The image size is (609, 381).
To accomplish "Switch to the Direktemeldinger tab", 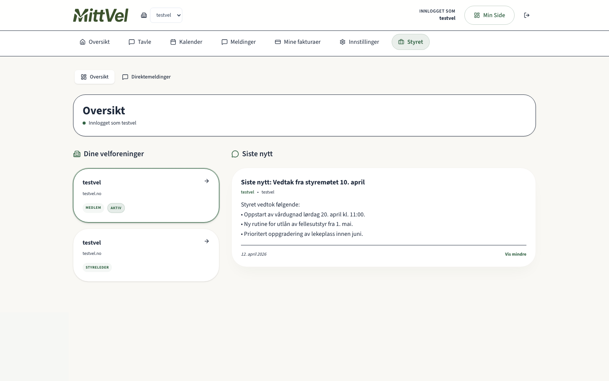I will click(147, 77).
